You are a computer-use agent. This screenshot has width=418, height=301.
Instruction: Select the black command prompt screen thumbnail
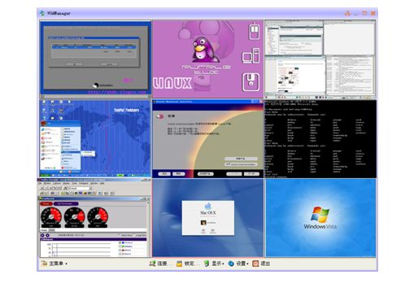pos(320,138)
